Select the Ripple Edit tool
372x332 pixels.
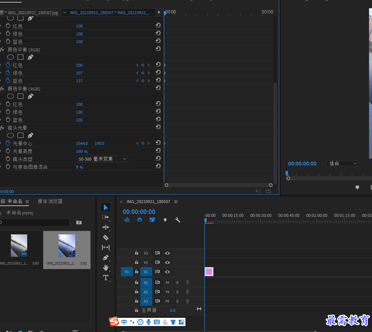pyautogui.click(x=106, y=227)
